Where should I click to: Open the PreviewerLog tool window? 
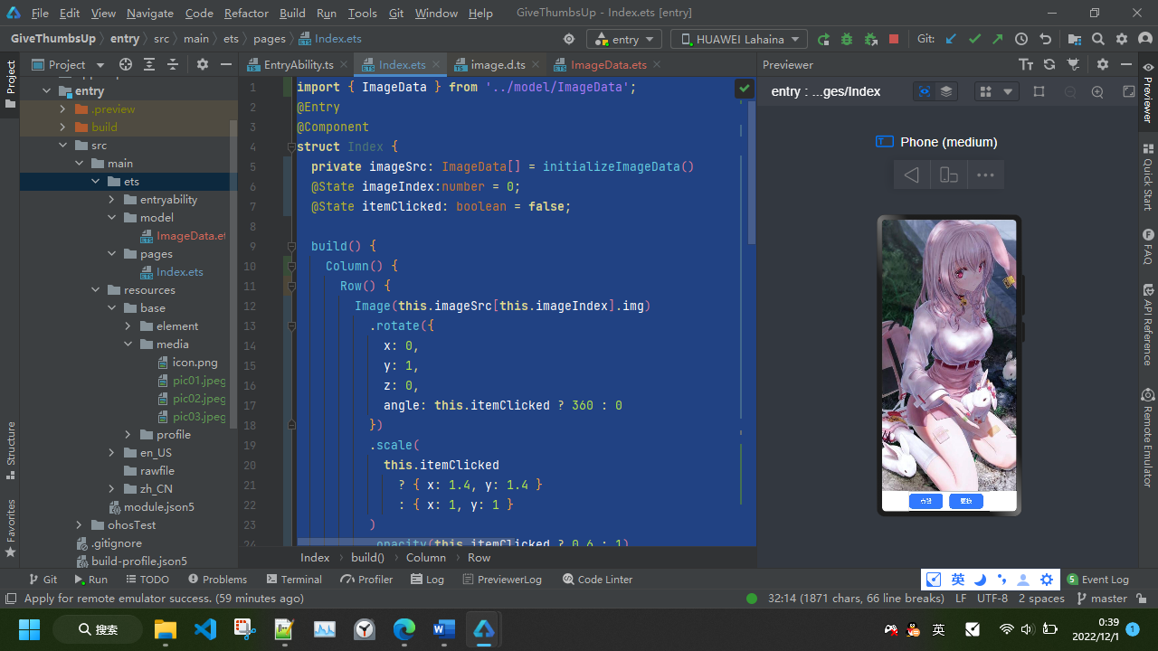coord(501,579)
